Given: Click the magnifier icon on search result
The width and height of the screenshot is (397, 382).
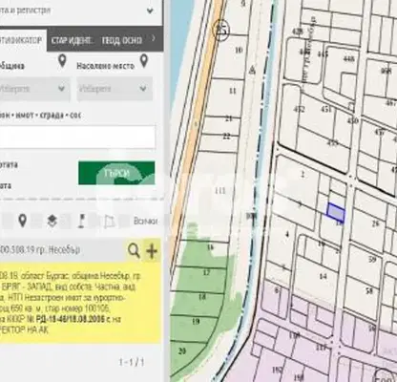Looking at the screenshot, I should point(134,250).
